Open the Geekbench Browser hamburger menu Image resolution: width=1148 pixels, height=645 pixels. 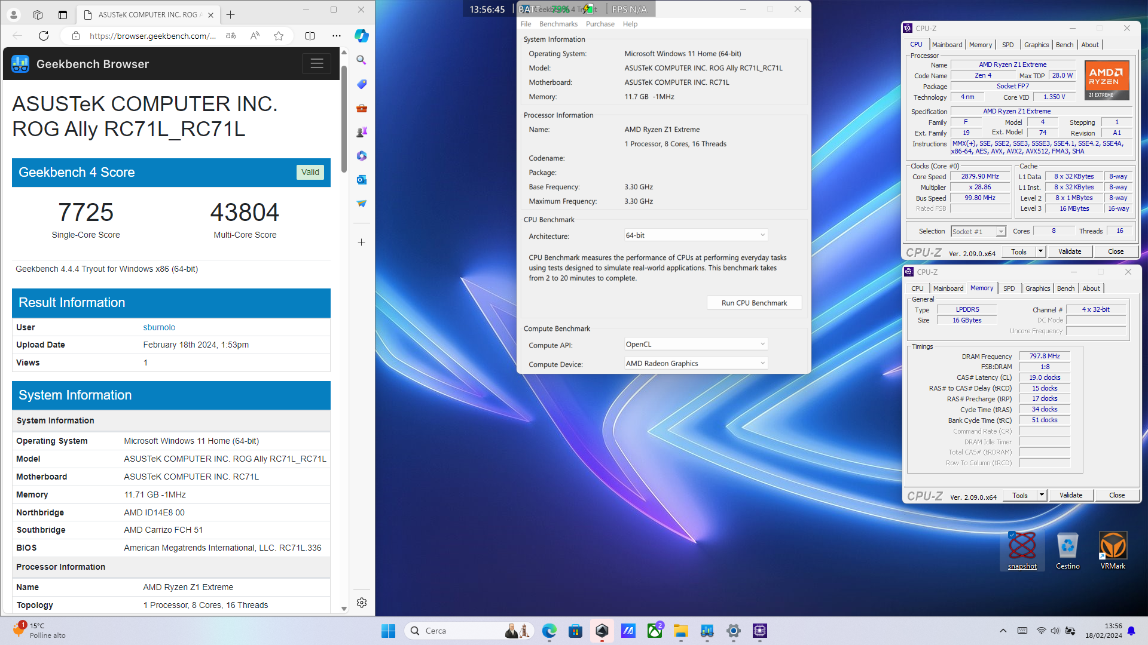(x=317, y=63)
